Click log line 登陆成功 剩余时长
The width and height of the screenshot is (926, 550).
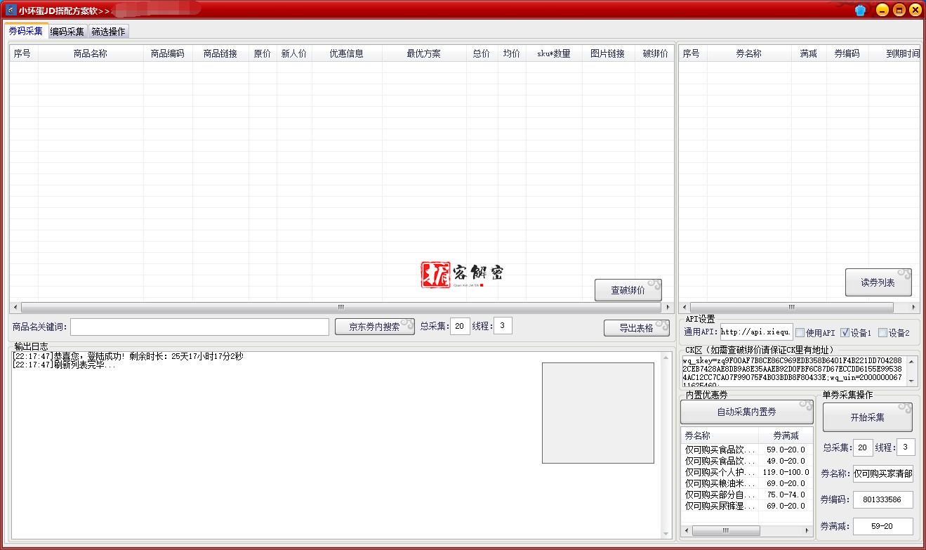[x=128, y=356]
